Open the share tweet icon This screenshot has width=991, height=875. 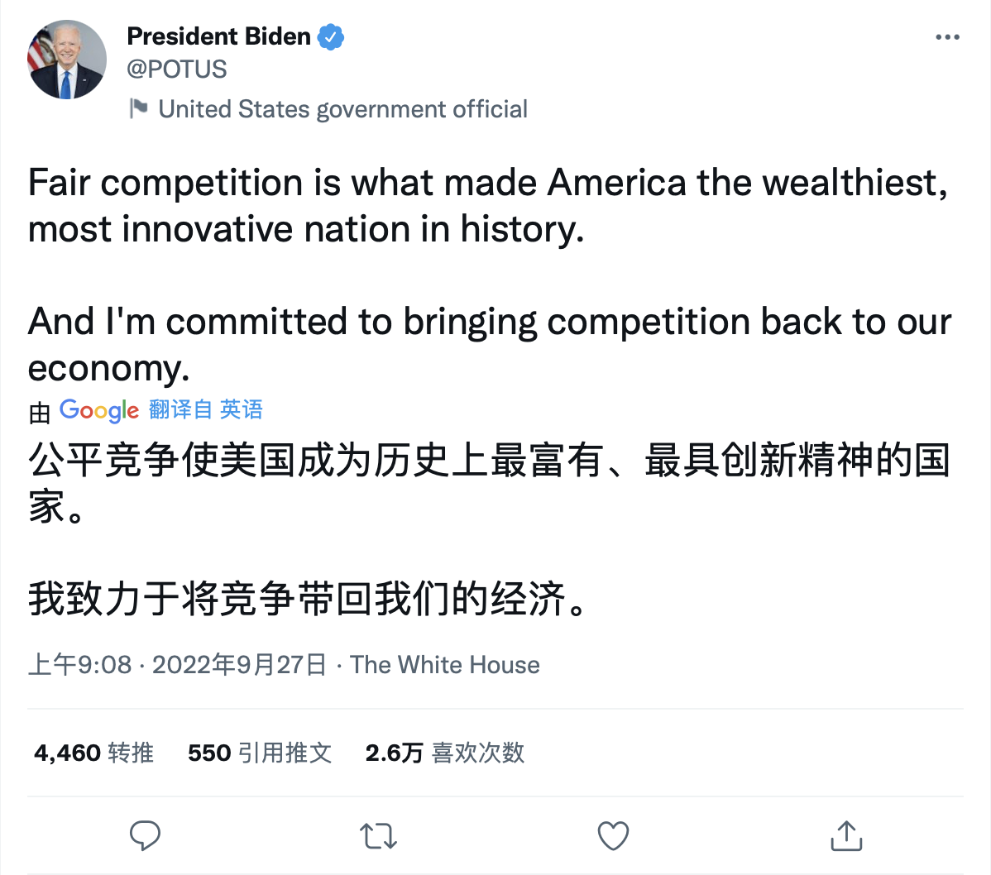(846, 835)
